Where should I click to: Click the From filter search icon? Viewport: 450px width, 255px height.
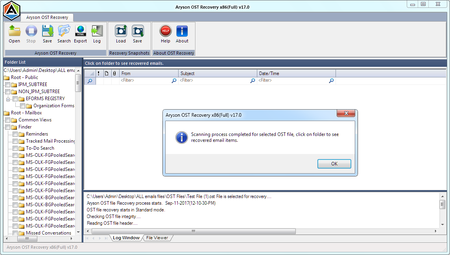(x=174, y=81)
